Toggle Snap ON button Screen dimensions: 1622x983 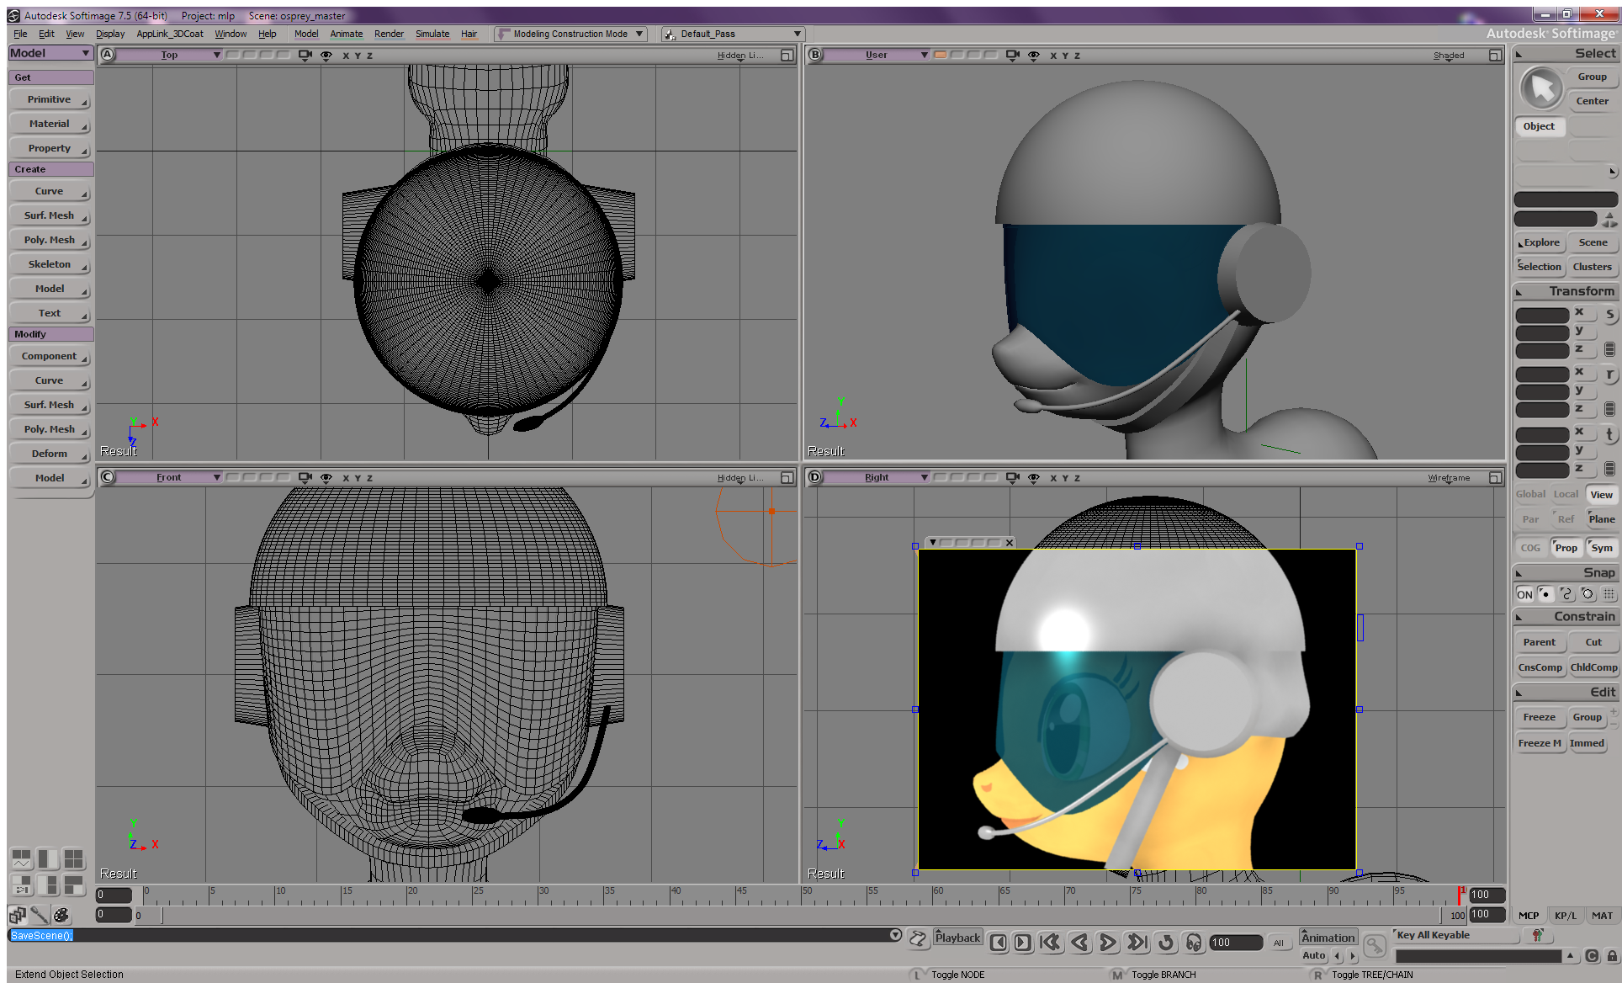point(1524,594)
